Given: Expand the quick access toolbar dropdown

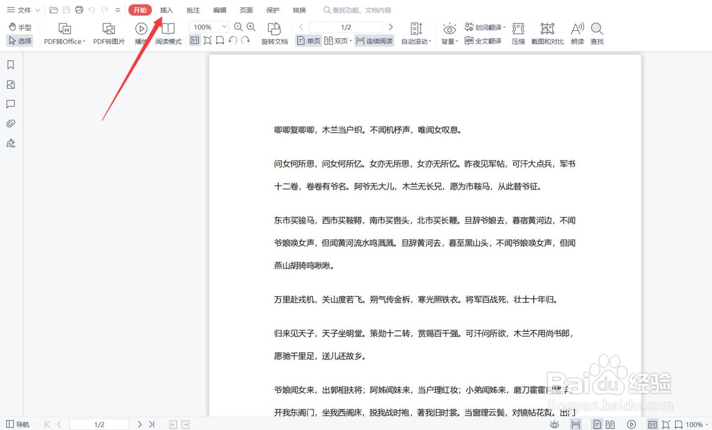Looking at the screenshot, I should point(117,10).
